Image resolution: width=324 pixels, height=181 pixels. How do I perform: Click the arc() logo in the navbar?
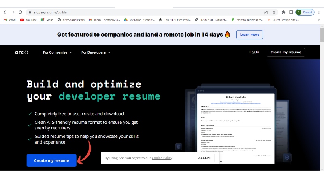coord(21,52)
